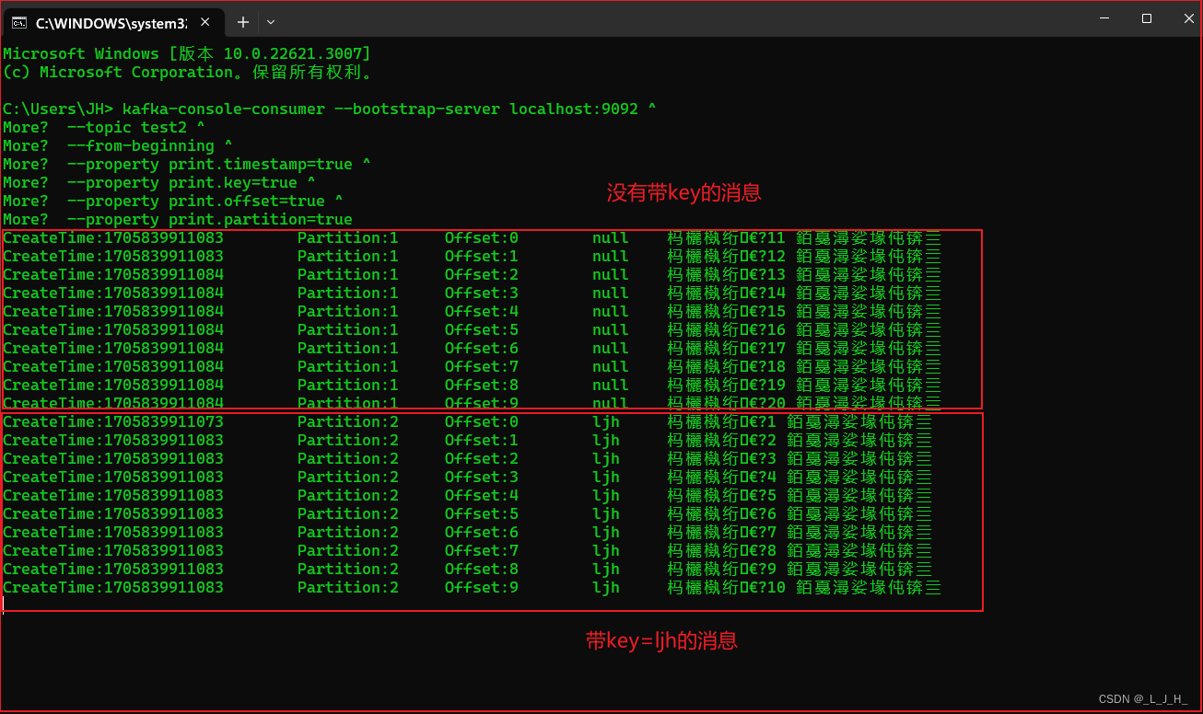
Task: Click the message value ending in 20
Action: point(804,401)
